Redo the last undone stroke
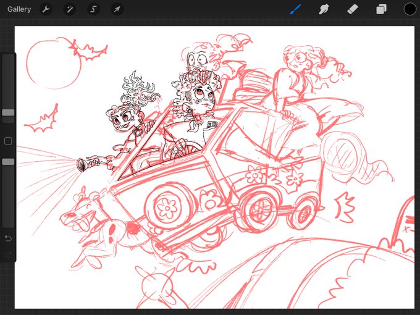This screenshot has width=420, height=315. coord(8,254)
